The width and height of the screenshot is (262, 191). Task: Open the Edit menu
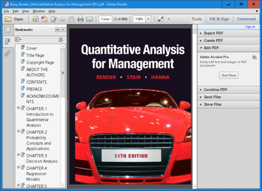(x=16, y=11)
